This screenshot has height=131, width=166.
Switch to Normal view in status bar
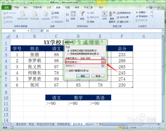coord(120,128)
